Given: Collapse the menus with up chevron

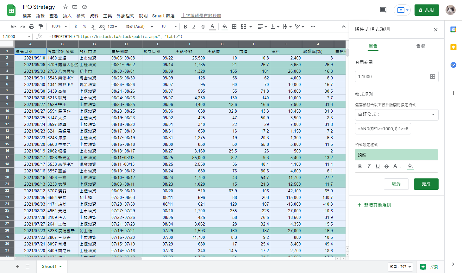Looking at the screenshot, I should 344,27.
